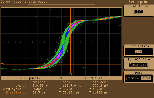Viewport: 154px width, 98px height.
Task: Click the 98.1454 ns delay readout
Action: pyautogui.click(x=93, y=78)
